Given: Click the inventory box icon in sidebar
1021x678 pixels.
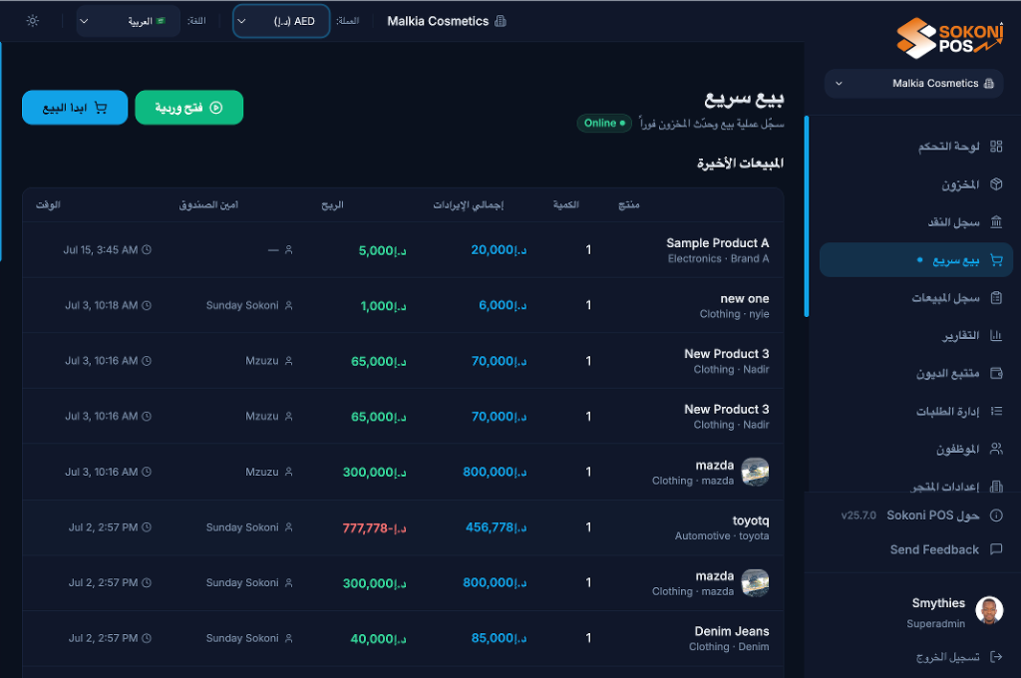Looking at the screenshot, I should [996, 184].
